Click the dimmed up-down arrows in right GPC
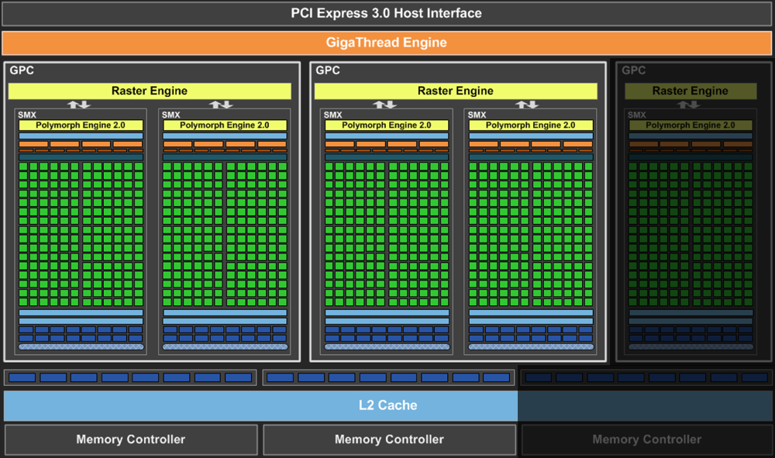 (x=688, y=105)
